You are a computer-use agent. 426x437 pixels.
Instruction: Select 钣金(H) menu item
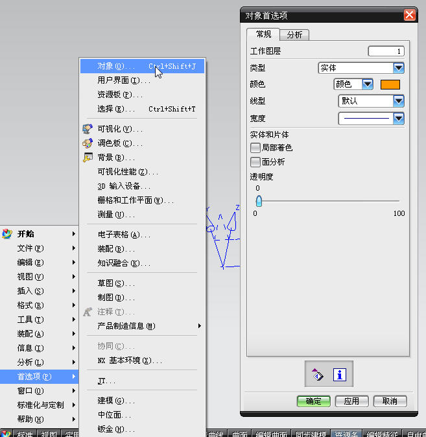(x=142, y=429)
